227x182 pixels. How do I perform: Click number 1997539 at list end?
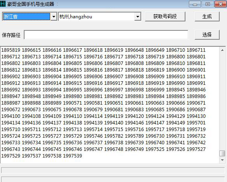coord(73,156)
